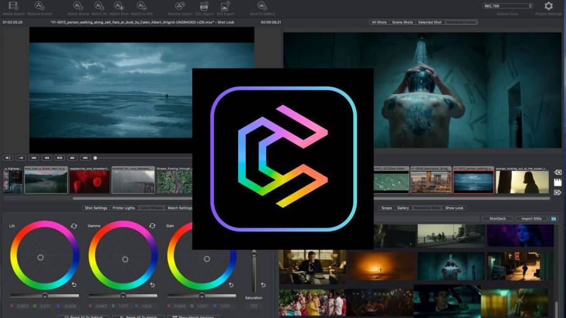This screenshot has height=318, width=566.
Task: Click the circular-arrows icon above the Lift wheel
Action: click(x=74, y=226)
